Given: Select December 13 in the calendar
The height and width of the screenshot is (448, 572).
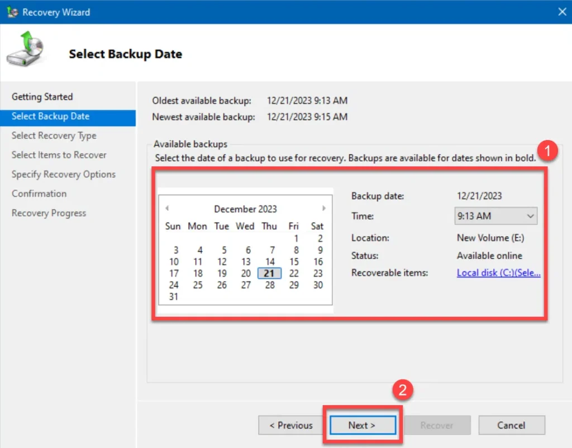Looking at the screenshot, I should [x=246, y=262].
